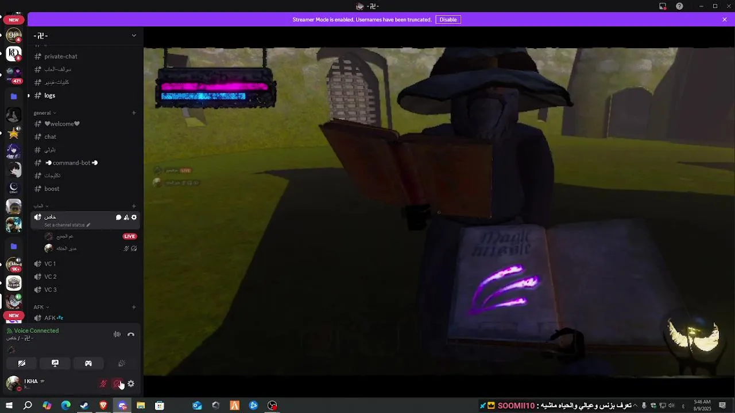Join the VC 2 voice channel
The height and width of the screenshot is (413, 735).
point(86,276)
